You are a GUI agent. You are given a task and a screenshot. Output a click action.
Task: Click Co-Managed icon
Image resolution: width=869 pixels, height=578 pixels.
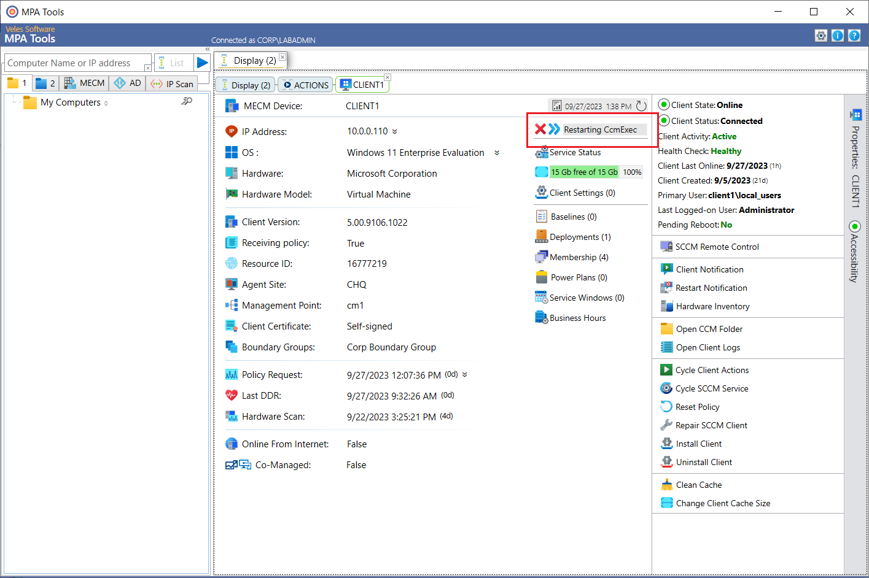(238, 464)
